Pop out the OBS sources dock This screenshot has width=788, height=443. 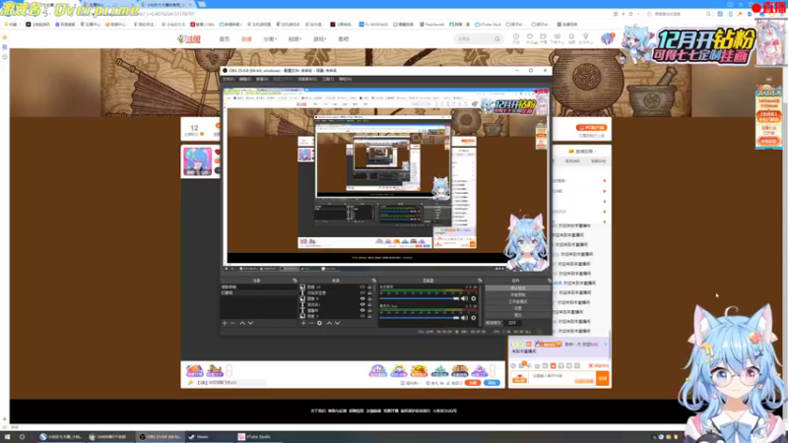point(374,281)
